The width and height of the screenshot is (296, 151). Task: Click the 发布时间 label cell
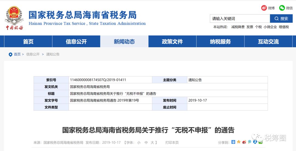pyautogui.click(x=170, y=100)
